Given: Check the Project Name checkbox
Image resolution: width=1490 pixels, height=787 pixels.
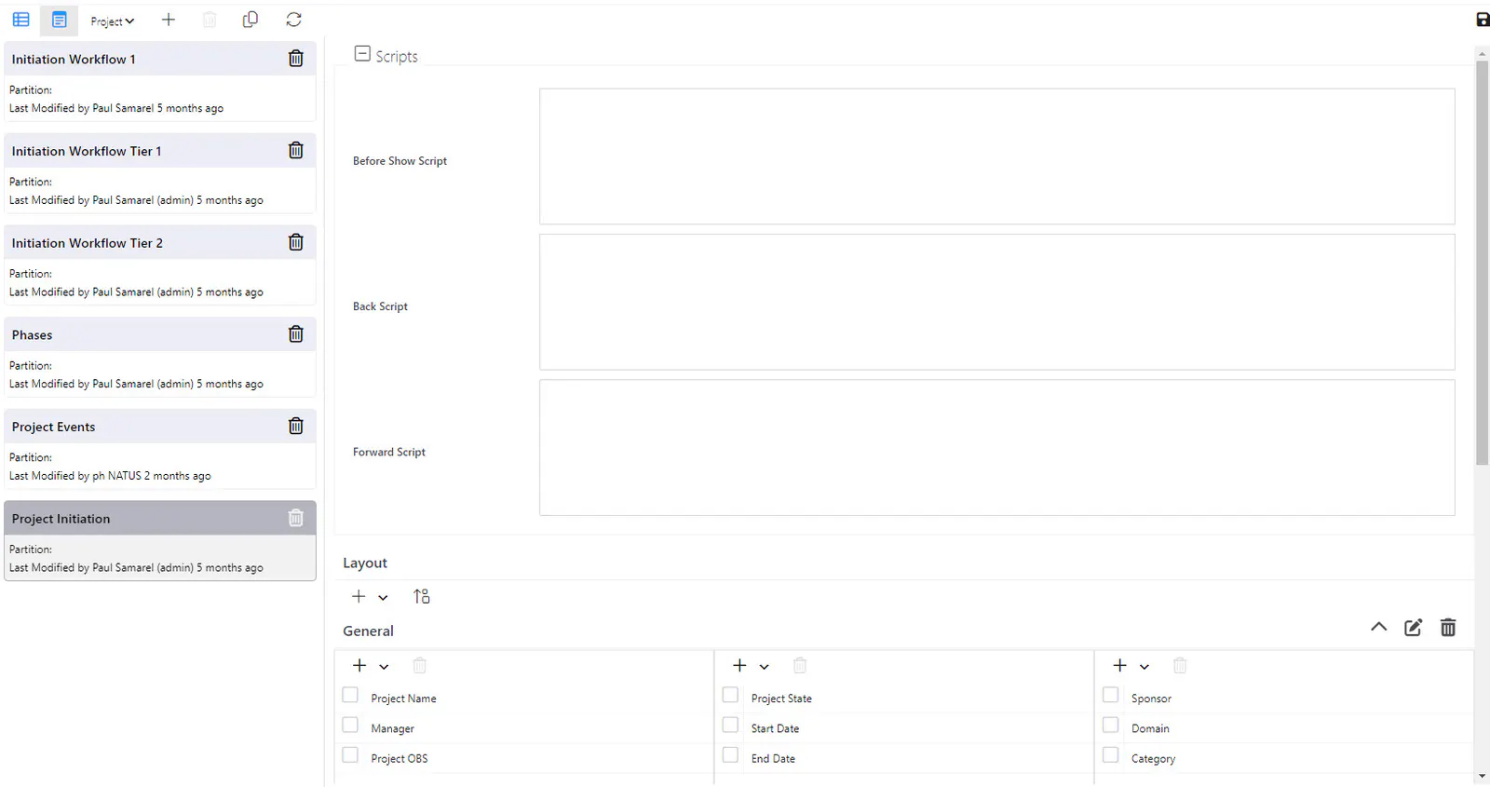Looking at the screenshot, I should tap(350, 695).
